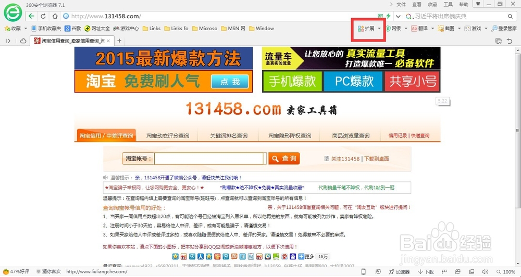Open the 谷歌 bookmark
This screenshot has height=277, width=521.
(73, 29)
